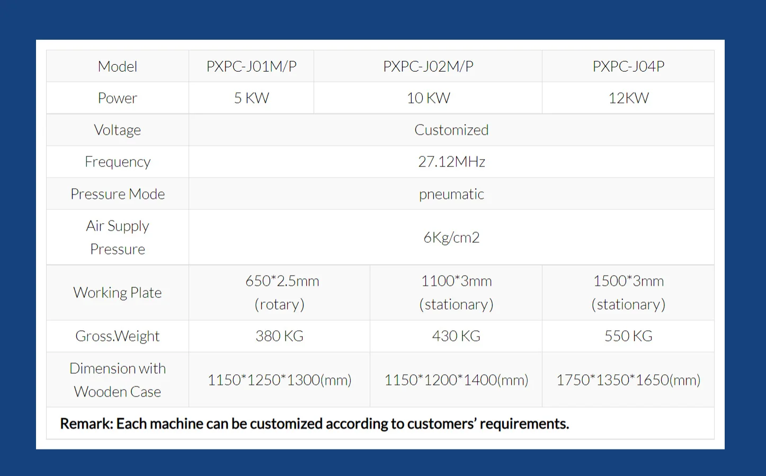
Task: Click the 1100*3mm stationary plate cell
Action: click(x=456, y=293)
